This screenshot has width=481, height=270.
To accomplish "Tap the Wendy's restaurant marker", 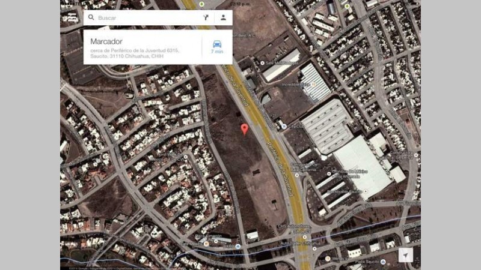I will (328, 259).
